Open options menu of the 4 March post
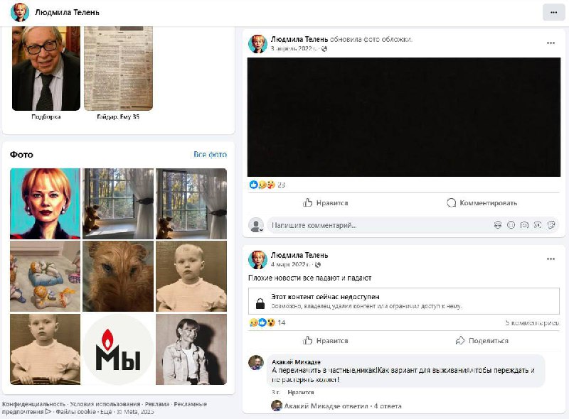Image resolution: width=569 pixels, height=419 pixels. coord(551,259)
